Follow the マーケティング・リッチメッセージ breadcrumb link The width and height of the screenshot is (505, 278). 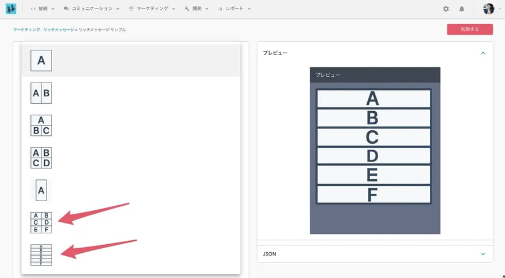coord(44,29)
